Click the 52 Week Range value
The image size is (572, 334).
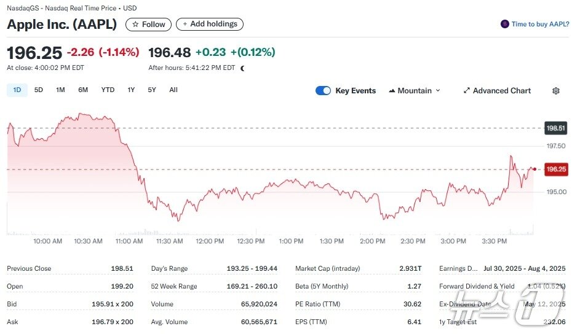252,286
